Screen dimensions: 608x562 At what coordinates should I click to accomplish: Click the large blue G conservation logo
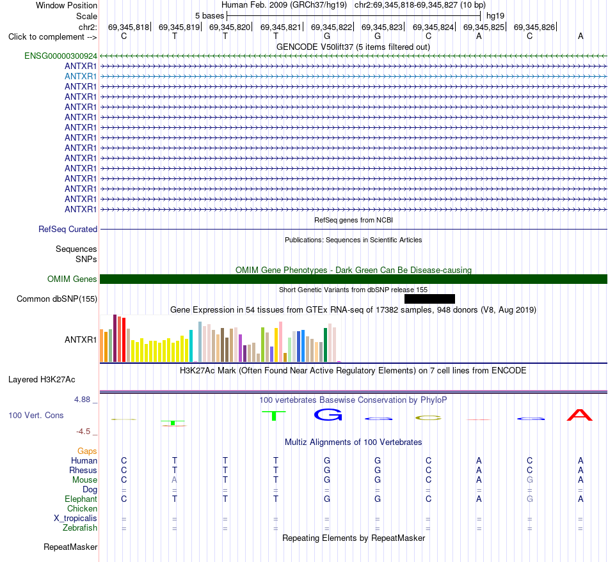tap(328, 415)
